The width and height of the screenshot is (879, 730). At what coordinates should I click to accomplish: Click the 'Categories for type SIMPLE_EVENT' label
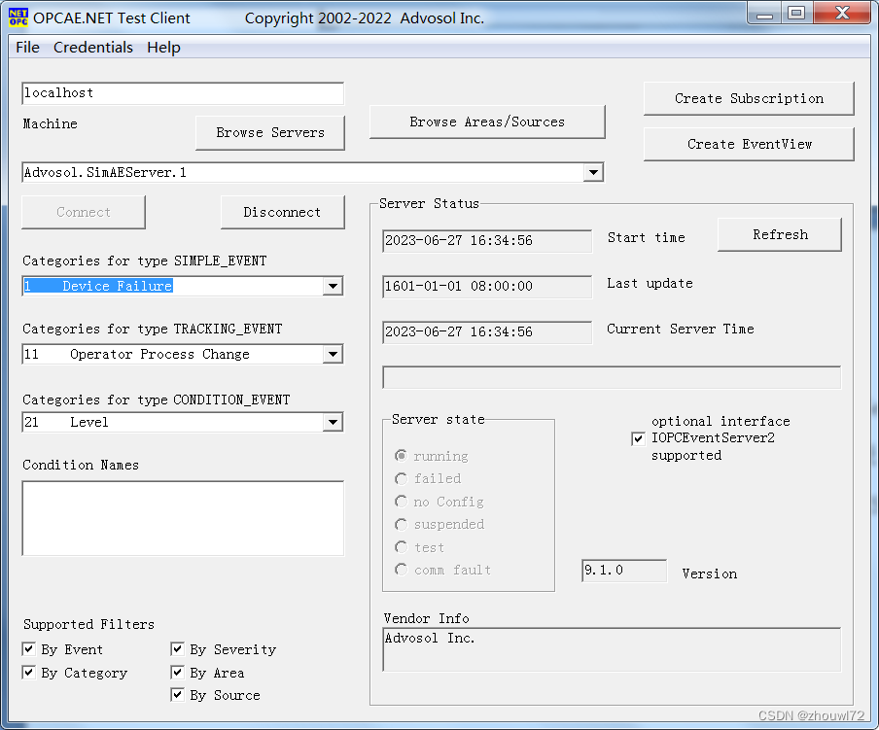point(145,261)
